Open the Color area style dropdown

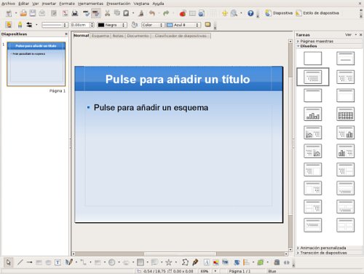pyautogui.click(x=152, y=25)
